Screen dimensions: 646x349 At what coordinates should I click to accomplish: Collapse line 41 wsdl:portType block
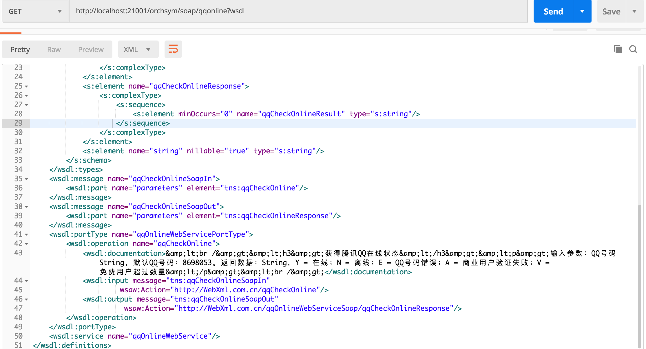26,235
